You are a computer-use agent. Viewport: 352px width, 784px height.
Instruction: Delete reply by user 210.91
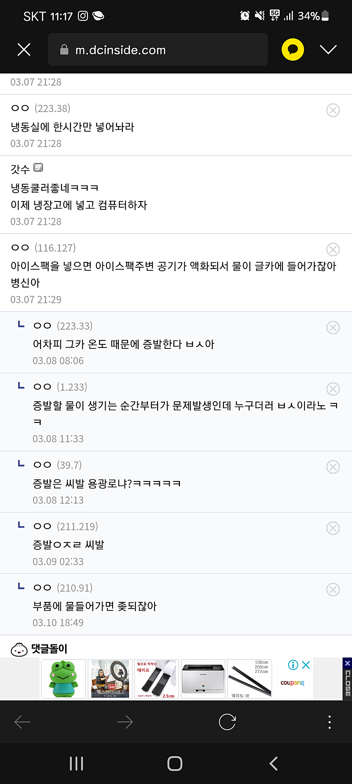click(333, 590)
